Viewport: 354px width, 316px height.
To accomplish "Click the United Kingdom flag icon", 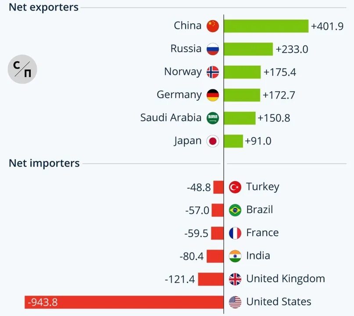I will click(x=235, y=279).
